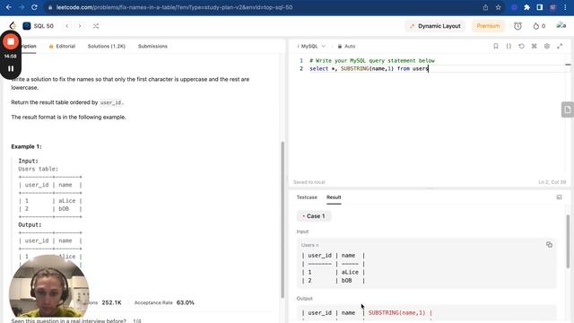Open the browser three-dot menu

pyautogui.click(x=565, y=7)
